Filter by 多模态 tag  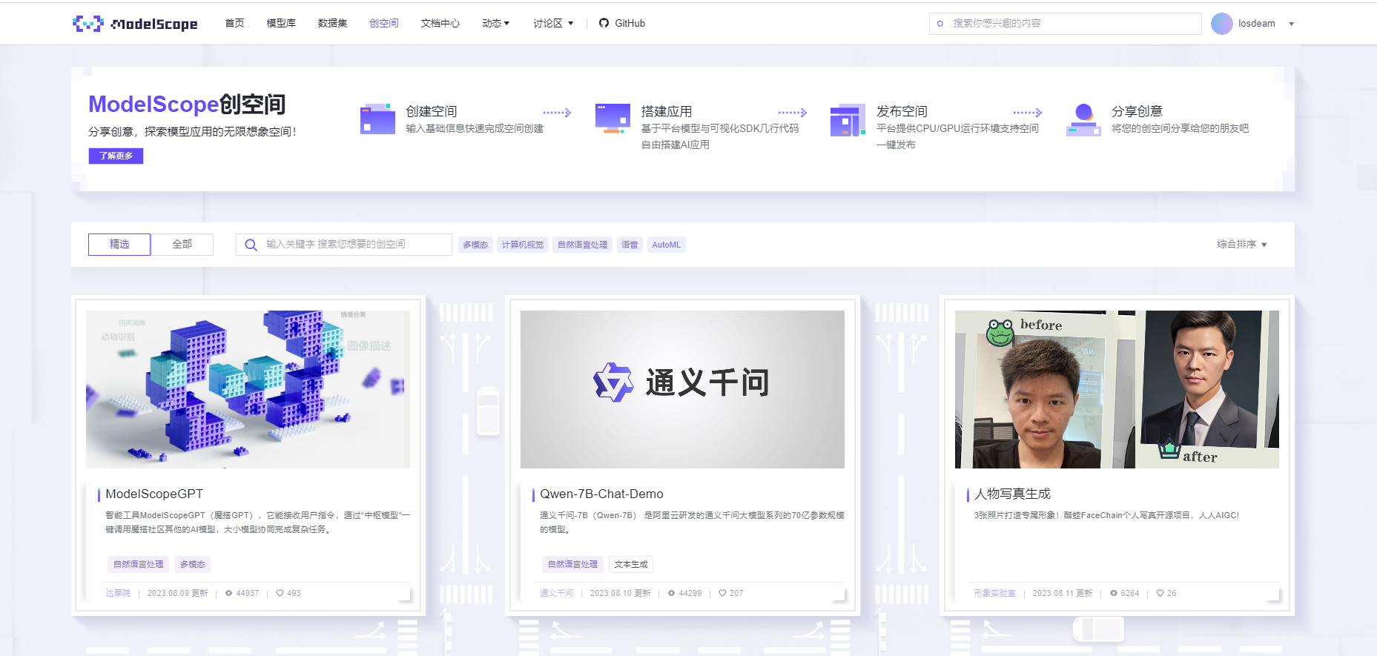[x=475, y=245]
